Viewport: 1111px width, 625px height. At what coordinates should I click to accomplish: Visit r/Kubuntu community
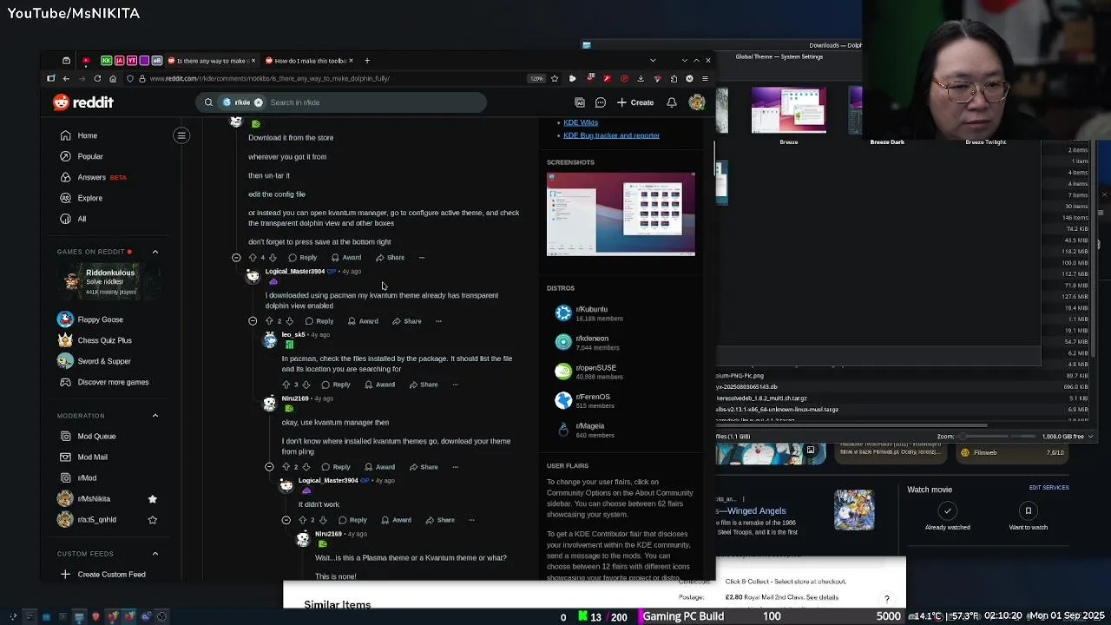point(590,312)
